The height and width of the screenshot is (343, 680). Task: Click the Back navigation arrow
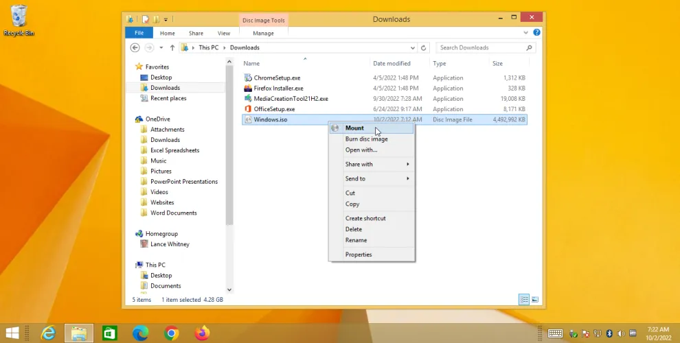tap(135, 48)
